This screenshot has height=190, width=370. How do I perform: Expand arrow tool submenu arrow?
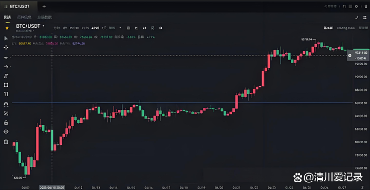[10, 67]
